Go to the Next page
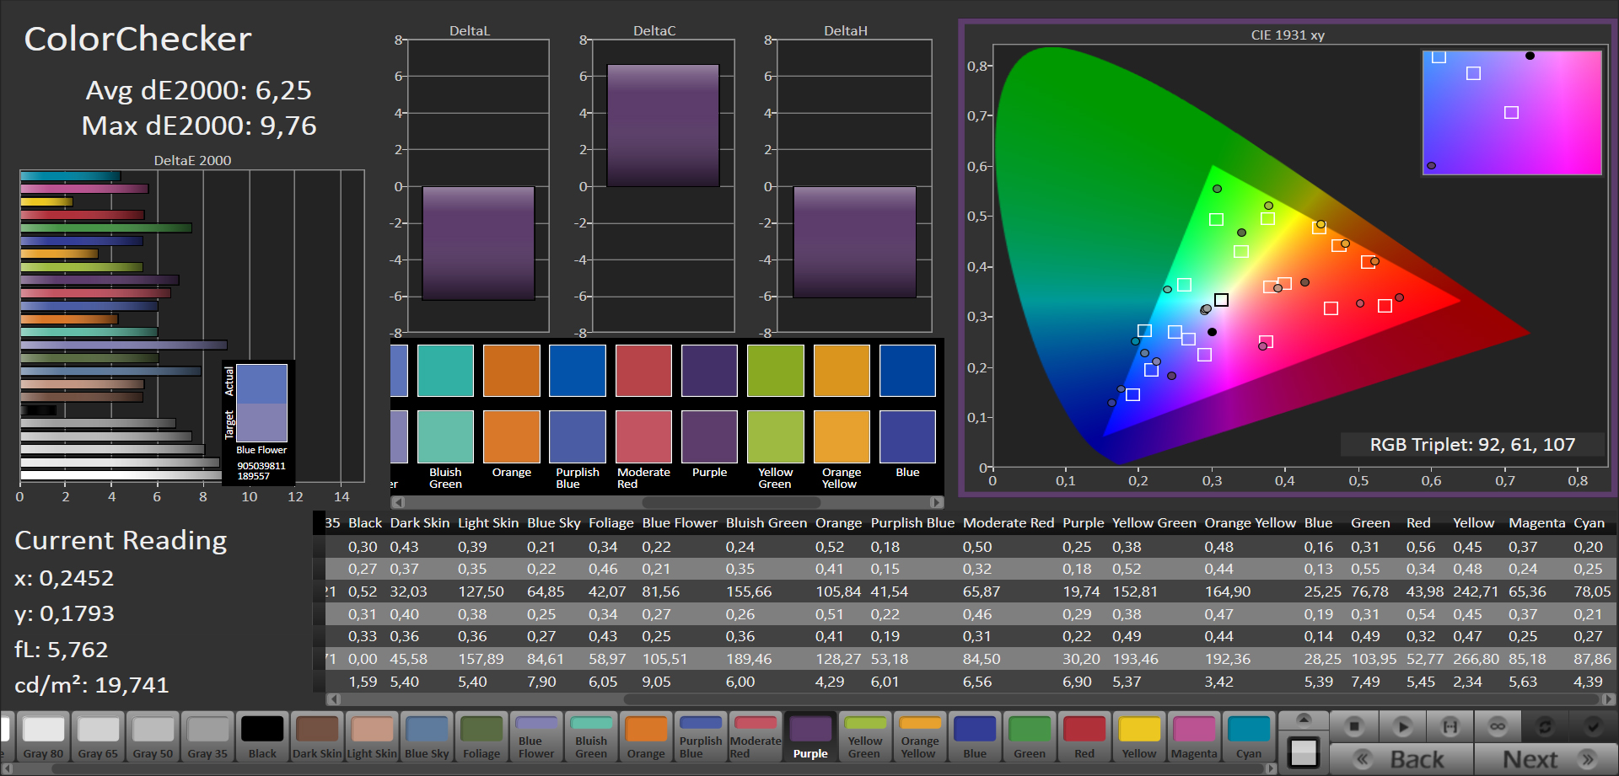 (1546, 759)
